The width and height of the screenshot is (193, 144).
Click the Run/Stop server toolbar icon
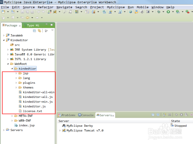tap(55, 12)
